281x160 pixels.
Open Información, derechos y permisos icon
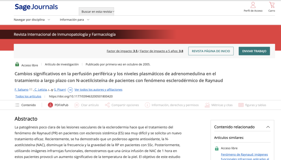pos(147,105)
